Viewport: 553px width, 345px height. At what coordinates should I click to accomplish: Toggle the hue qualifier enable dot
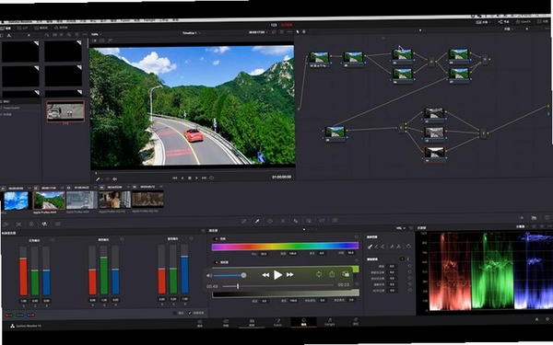pos(217,239)
